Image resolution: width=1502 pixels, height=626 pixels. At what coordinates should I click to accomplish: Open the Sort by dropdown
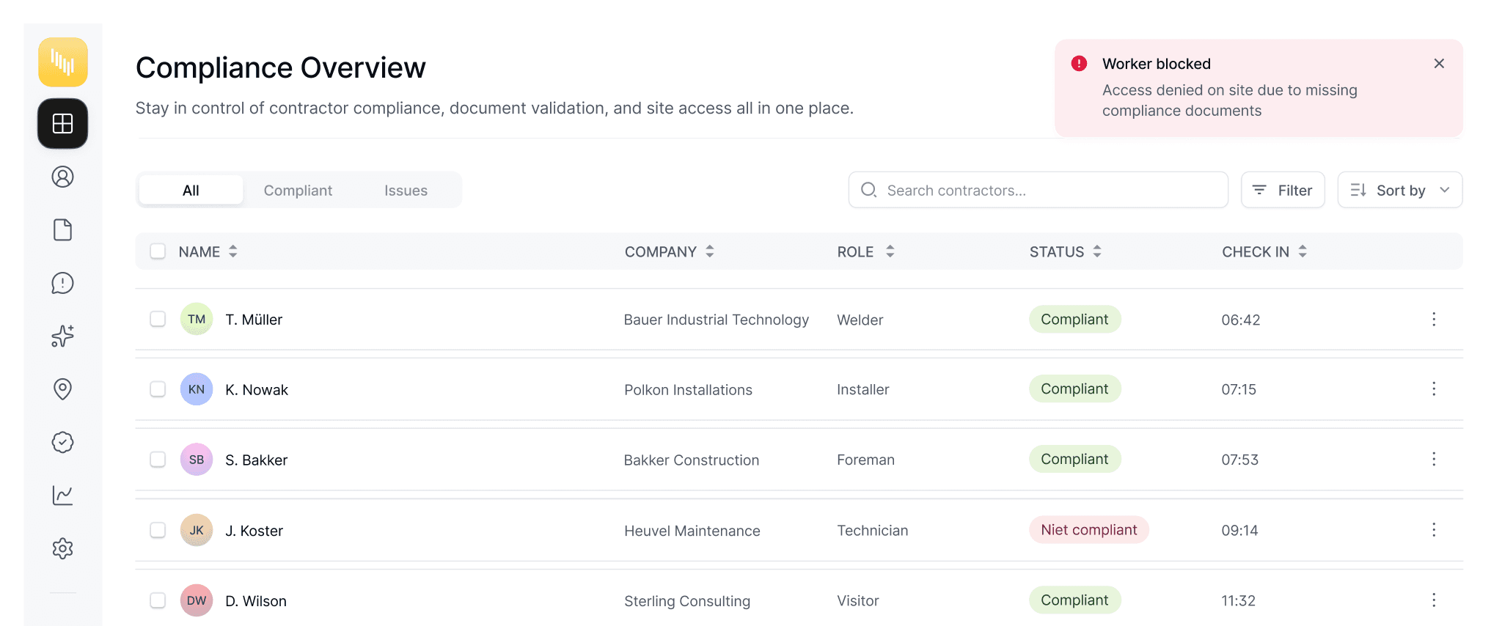[1400, 190]
